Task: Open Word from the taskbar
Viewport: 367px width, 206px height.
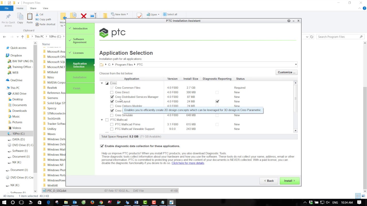Action: [x=136, y=202]
